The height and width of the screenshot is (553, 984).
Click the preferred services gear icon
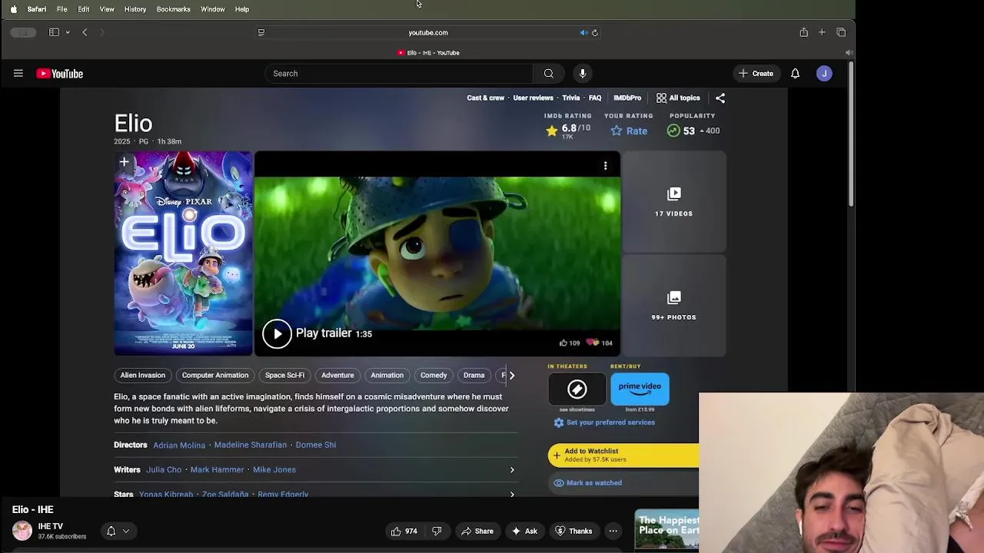coord(559,422)
